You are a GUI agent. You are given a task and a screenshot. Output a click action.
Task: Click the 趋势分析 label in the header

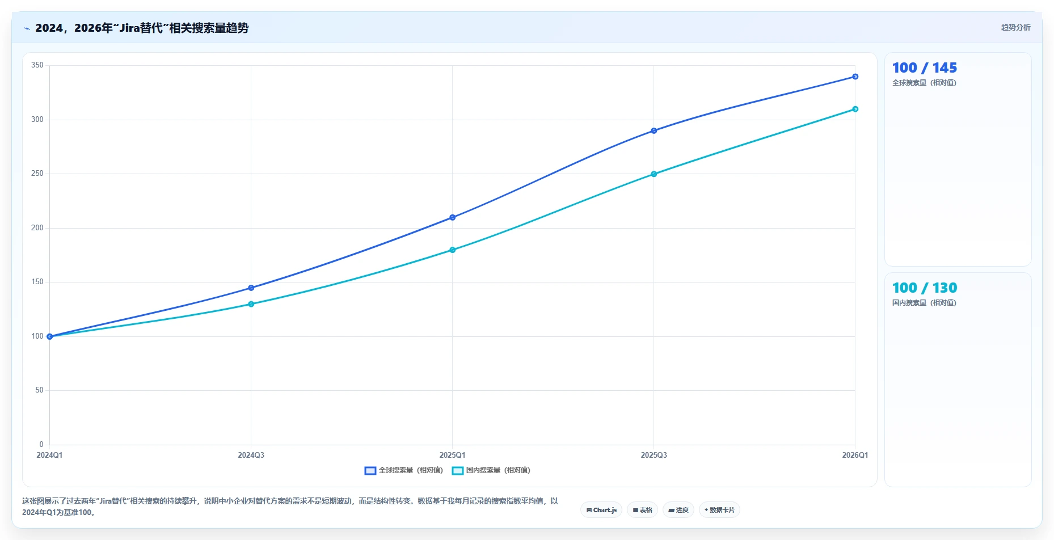click(x=1015, y=27)
